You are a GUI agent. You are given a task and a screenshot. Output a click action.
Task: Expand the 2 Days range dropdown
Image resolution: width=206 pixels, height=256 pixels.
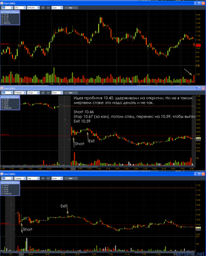(33, 93)
